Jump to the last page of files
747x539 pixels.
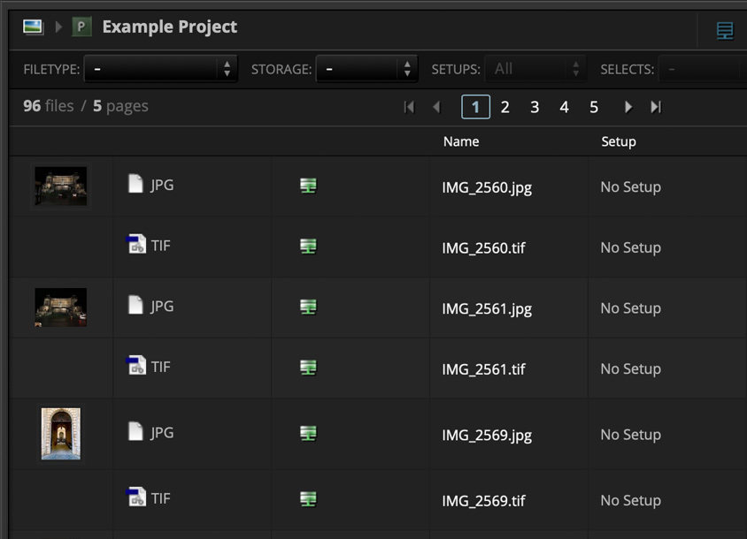tap(656, 106)
